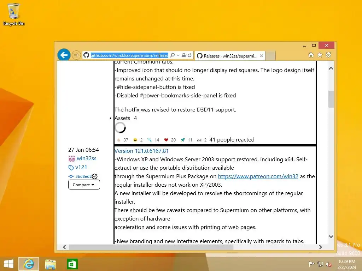Close the Releases tab
Image resolution: width=362 pixels, height=271 pixels.
(262, 56)
